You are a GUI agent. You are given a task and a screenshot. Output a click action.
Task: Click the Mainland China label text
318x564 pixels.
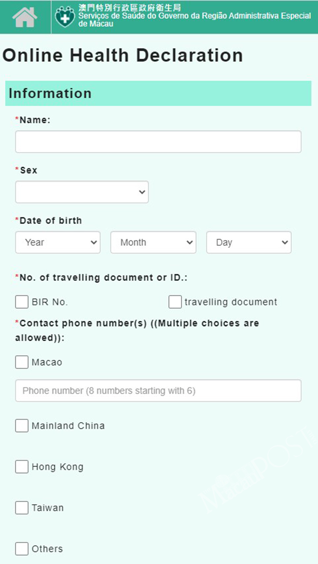[68, 426]
